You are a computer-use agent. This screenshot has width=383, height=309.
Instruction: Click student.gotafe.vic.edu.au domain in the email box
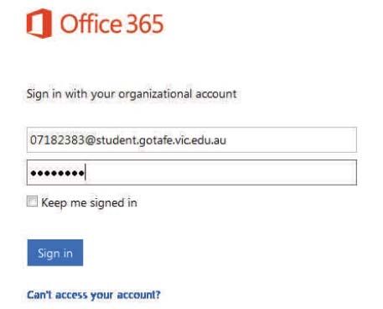(161, 140)
